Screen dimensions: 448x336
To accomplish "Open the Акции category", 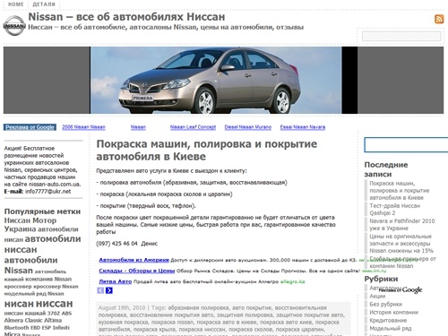I will click(377, 296).
